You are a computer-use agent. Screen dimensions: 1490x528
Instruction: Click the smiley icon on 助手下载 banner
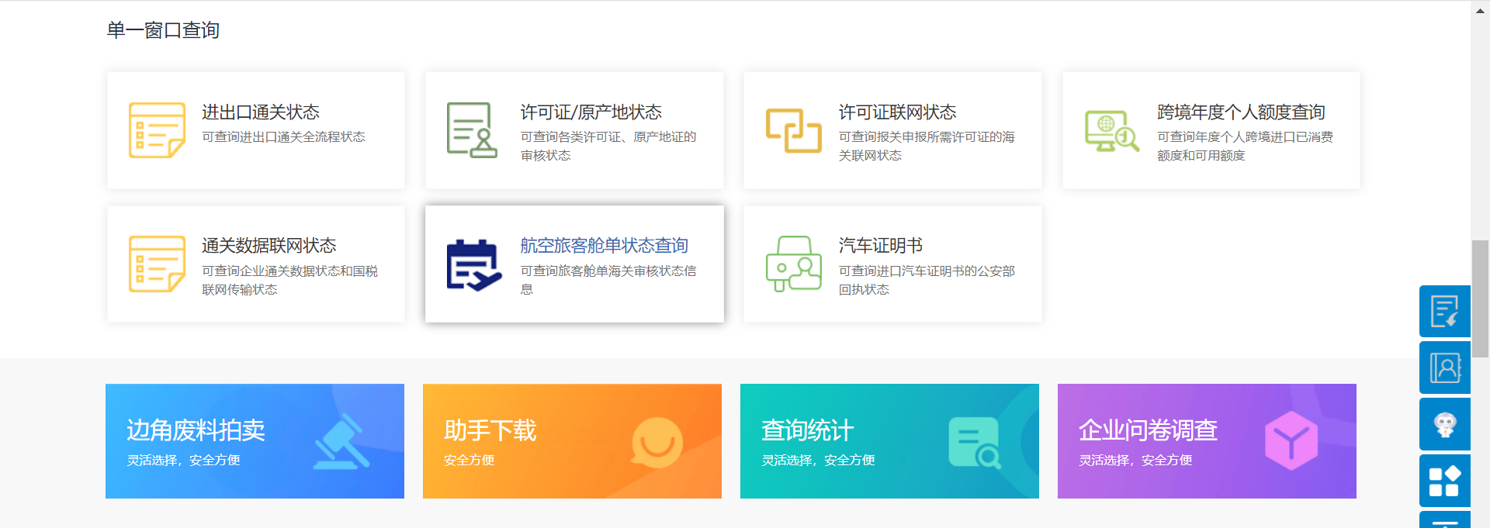tap(657, 443)
